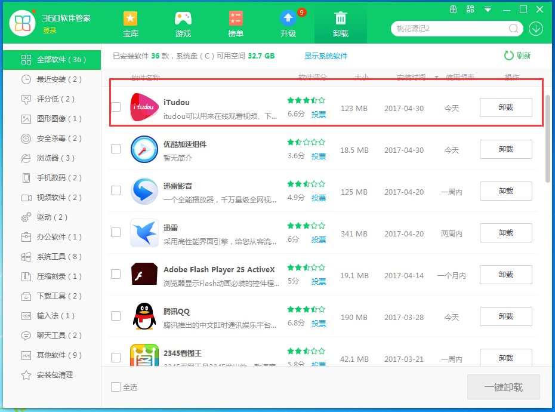
Task: Open the 榜单 ranking list icon tab
Action: [x=235, y=24]
